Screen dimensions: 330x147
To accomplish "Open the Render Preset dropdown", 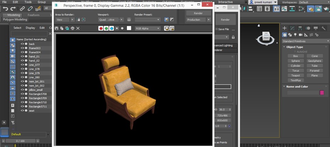I will point(148,20).
